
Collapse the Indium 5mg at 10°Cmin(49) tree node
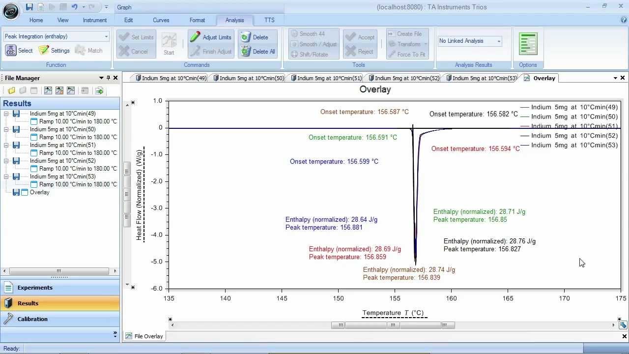(x=7, y=114)
